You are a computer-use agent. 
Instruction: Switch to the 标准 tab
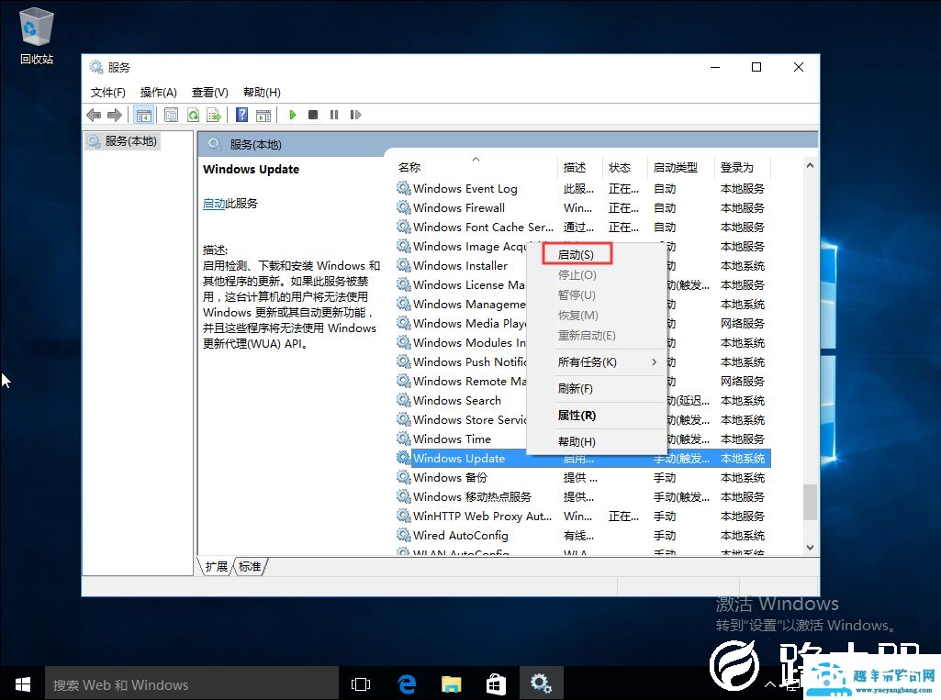pyautogui.click(x=250, y=566)
